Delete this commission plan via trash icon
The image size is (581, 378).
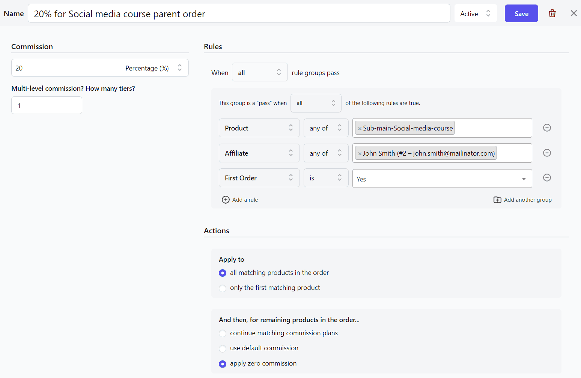(552, 13)
